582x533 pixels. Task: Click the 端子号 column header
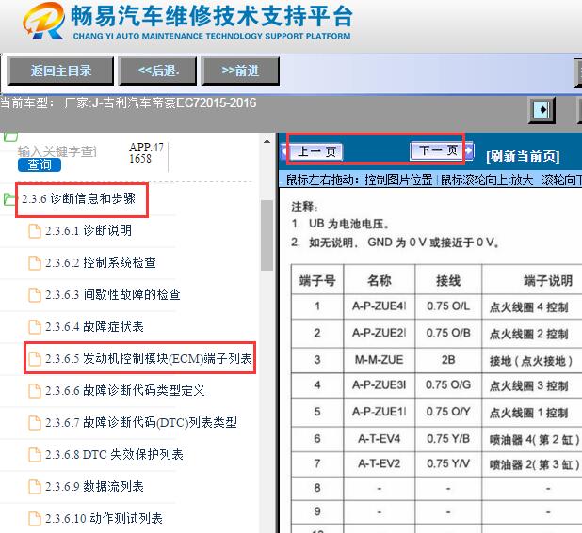[x=317, y=280]
